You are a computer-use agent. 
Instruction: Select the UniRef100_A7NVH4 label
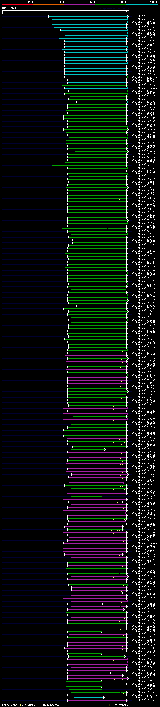(x=143, y=151)
